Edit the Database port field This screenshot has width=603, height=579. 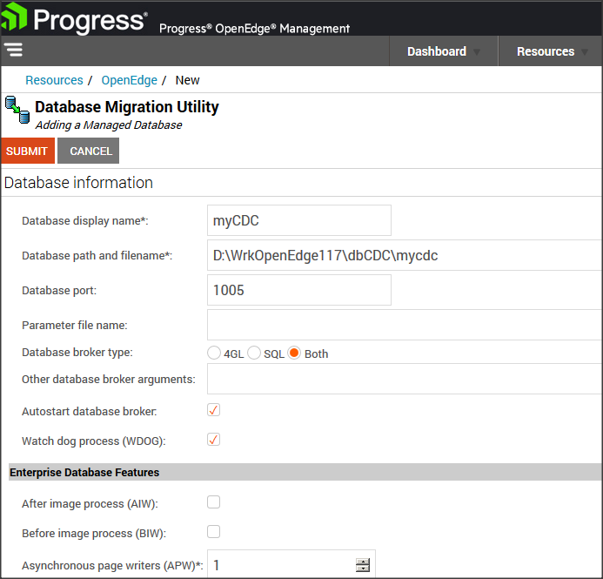pos(299,290)
